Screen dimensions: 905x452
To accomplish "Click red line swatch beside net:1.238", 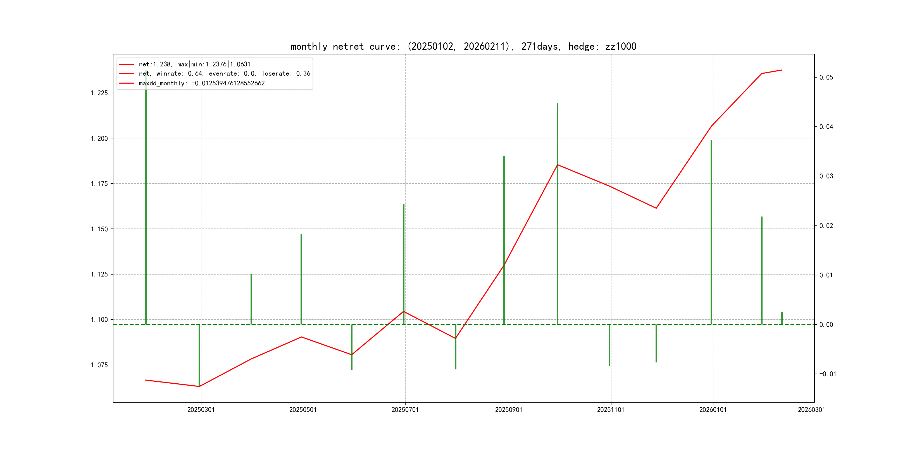I will [x=127, y=64].
